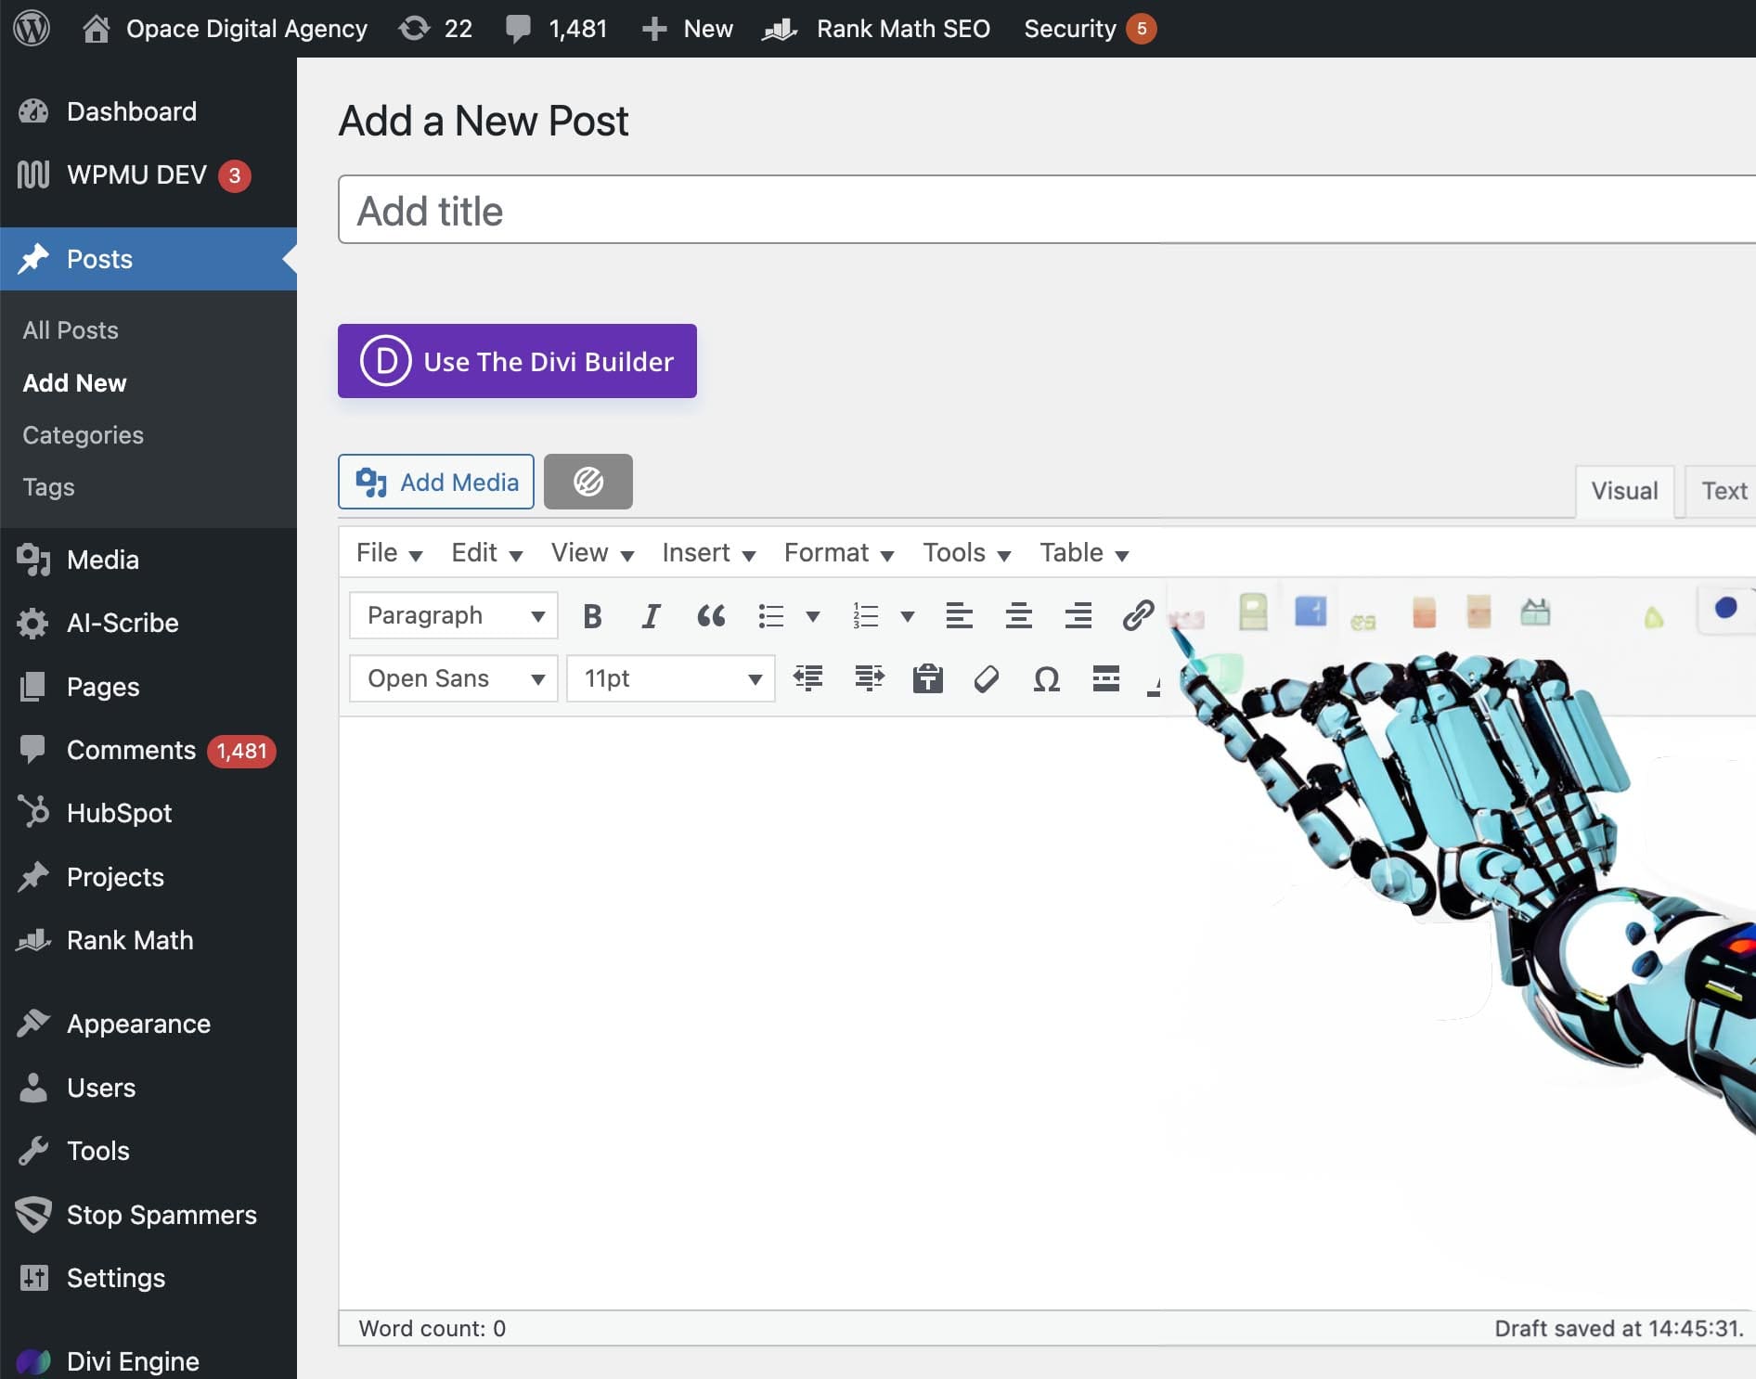Click the Use The Divi Builder button
This screenshot has height=1379, width=1756.
pyautogui.click(x=517, y=362)
